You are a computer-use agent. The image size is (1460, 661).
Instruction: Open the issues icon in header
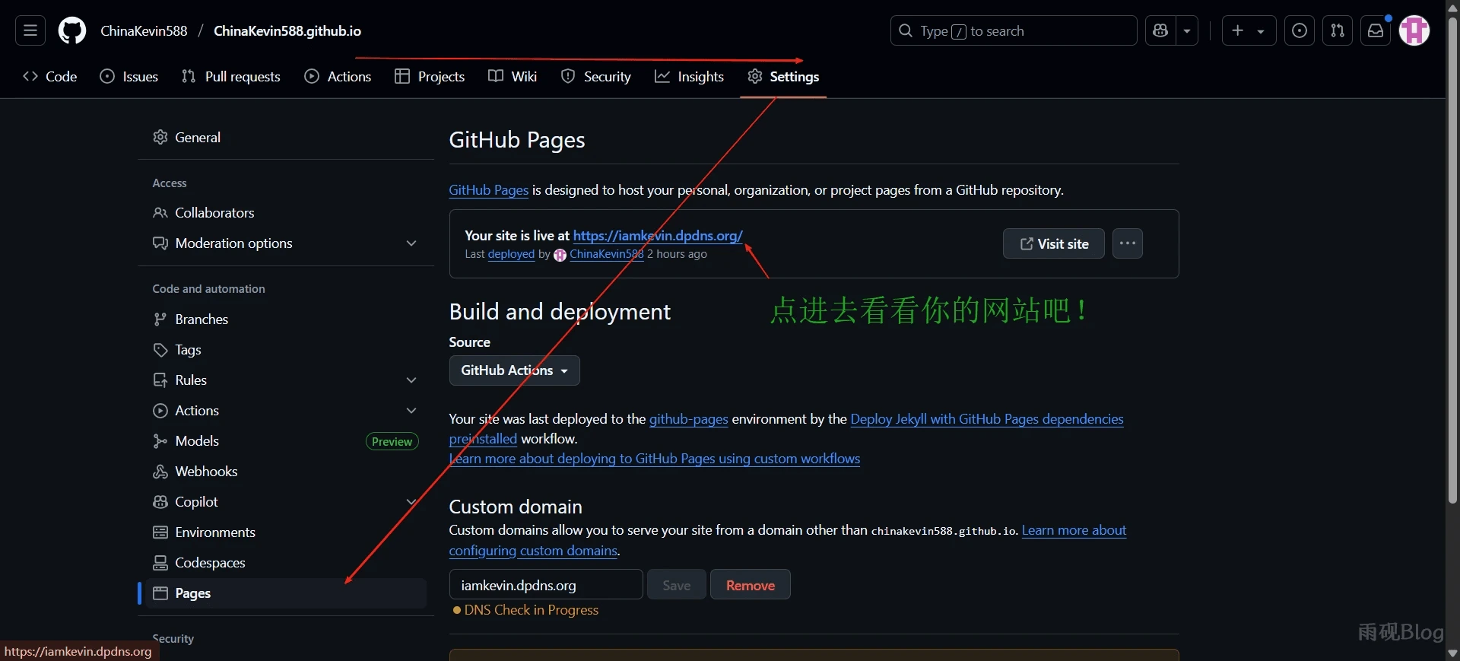coord(1300,31)
